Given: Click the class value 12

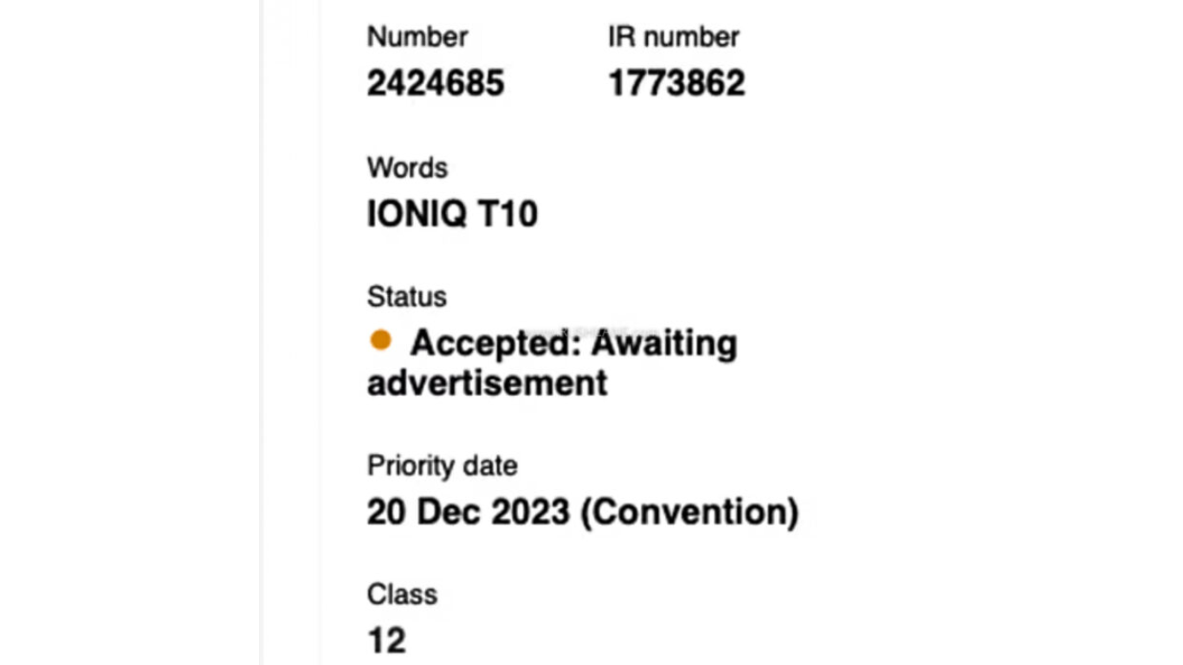Looking at the screenshot, I should [x=386, y=641].
